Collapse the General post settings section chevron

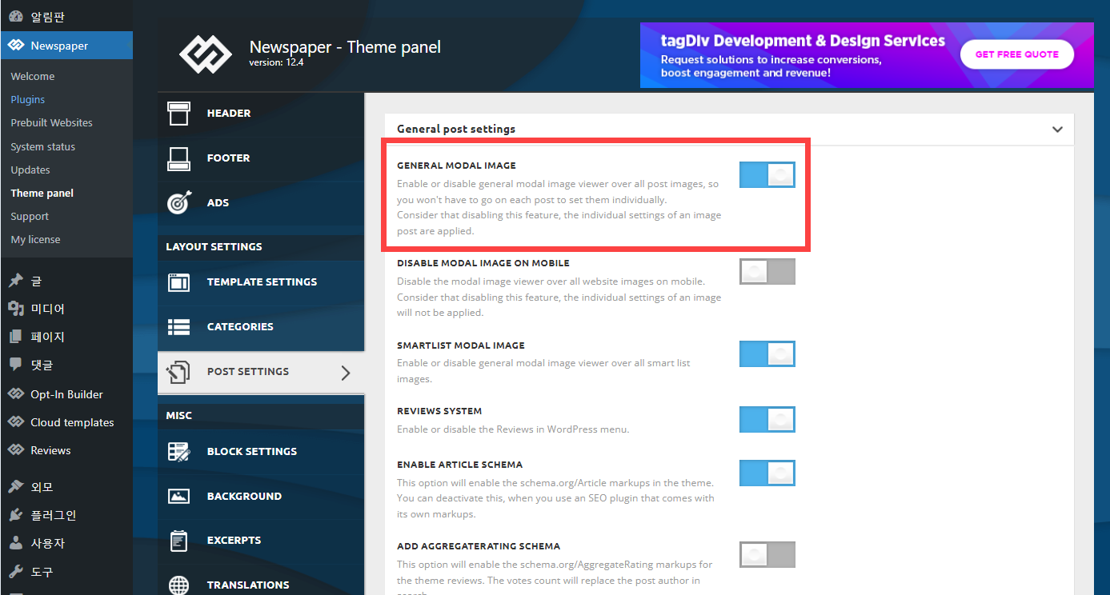(1057, 130)
